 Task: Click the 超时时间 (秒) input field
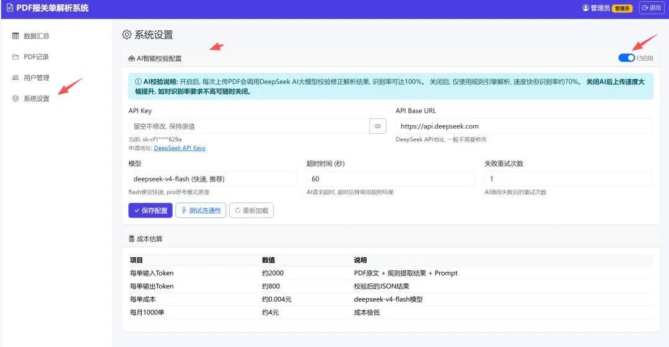390,179
